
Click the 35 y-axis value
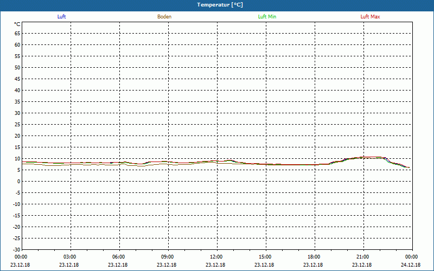point(17,102)
